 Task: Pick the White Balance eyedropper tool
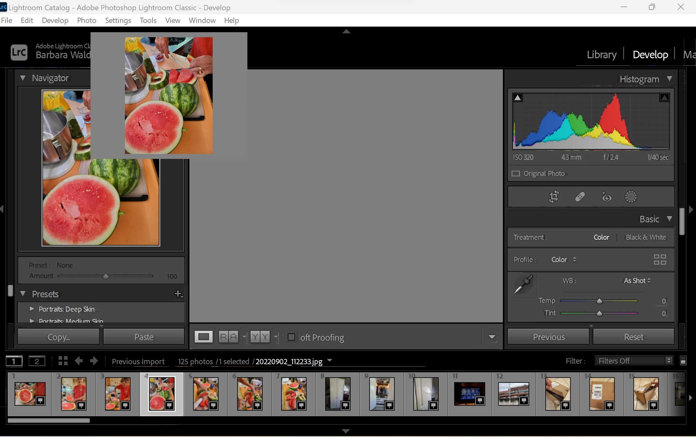point(524,284)
